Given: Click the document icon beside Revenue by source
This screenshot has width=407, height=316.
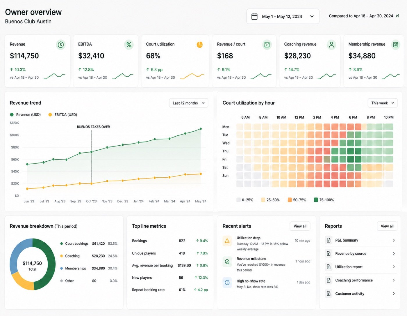Looking at the screenshot, I should [329, 253].
